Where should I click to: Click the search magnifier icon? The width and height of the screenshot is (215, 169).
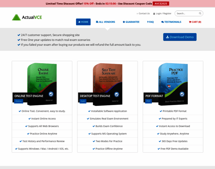click(200, 13)
